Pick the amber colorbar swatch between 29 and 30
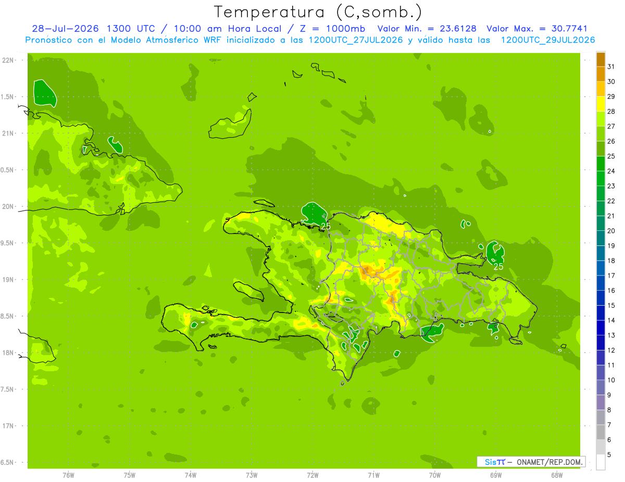 coord(601,89)
